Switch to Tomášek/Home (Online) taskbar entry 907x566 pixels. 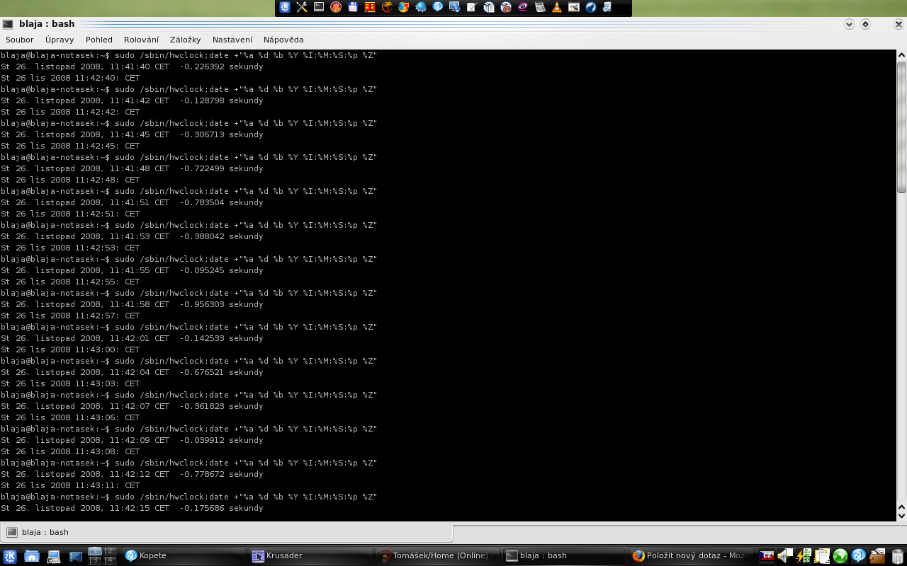436,556
